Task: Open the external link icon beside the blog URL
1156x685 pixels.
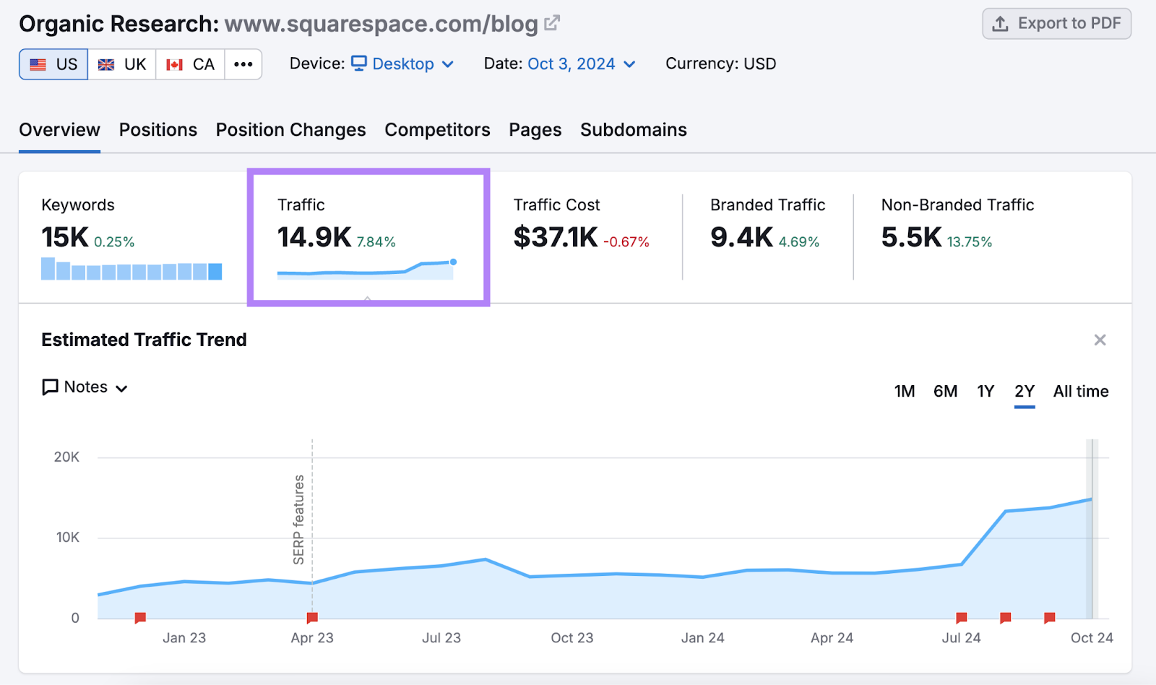Action: click(551, 22)
